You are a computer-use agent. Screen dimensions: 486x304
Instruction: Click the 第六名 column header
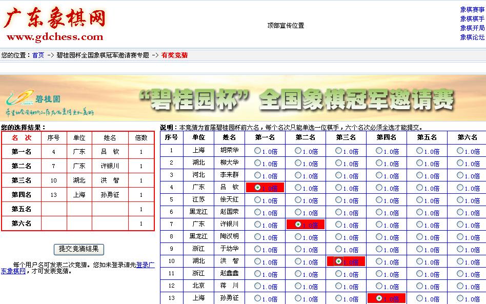tap(468, 137)
